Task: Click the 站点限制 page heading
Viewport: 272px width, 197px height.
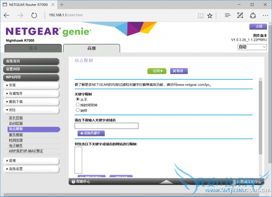Action: [84, 61]
